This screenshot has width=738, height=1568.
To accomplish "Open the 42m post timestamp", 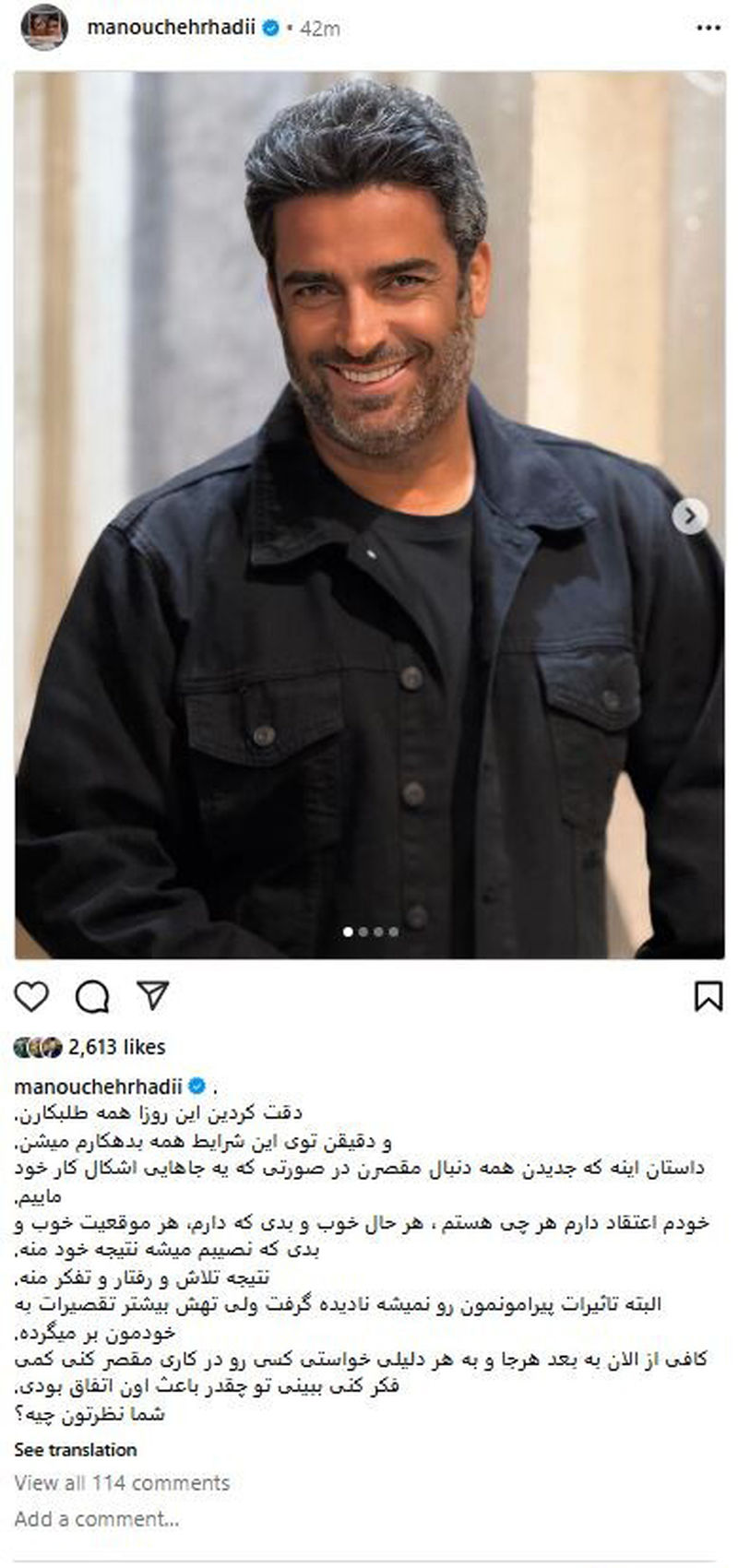I will (320, 30).
